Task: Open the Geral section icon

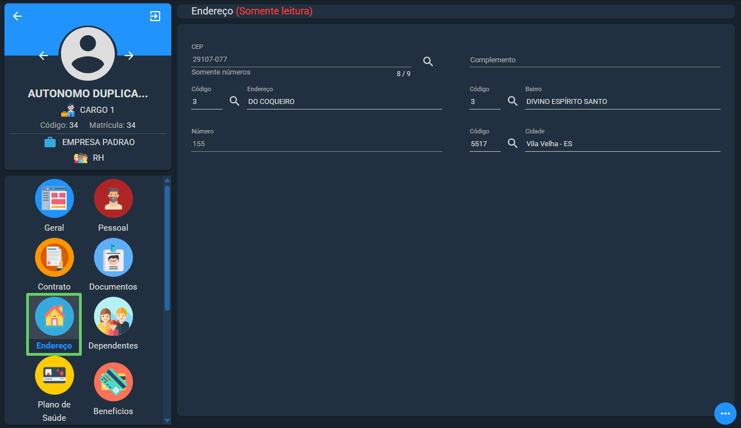Action: 55,198
